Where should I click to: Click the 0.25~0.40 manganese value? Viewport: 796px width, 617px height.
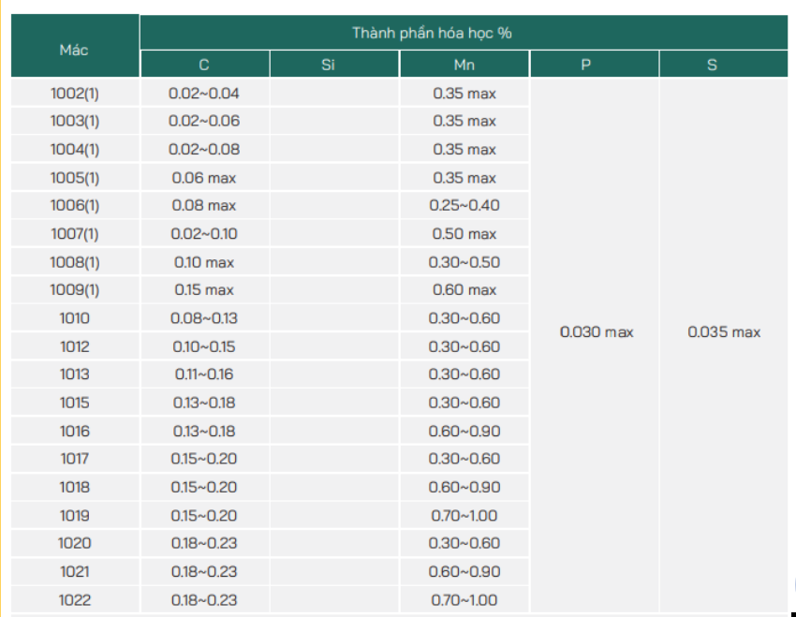[464, 205]
